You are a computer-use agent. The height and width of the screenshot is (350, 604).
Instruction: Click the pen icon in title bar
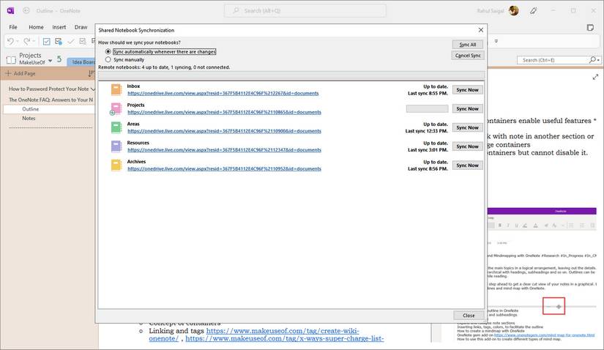pos(534,11)
